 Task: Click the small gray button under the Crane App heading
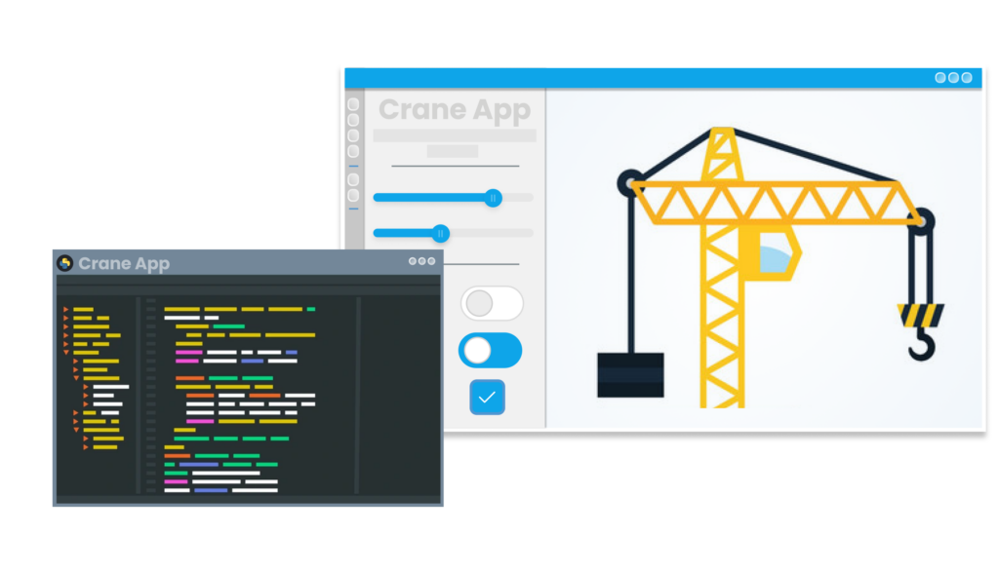pos(453,151)
